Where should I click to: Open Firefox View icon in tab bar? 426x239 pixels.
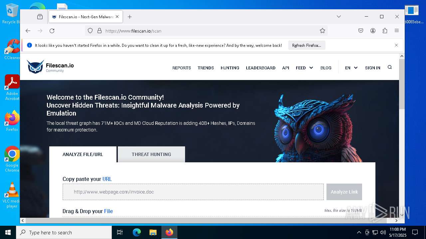[40, 17]
